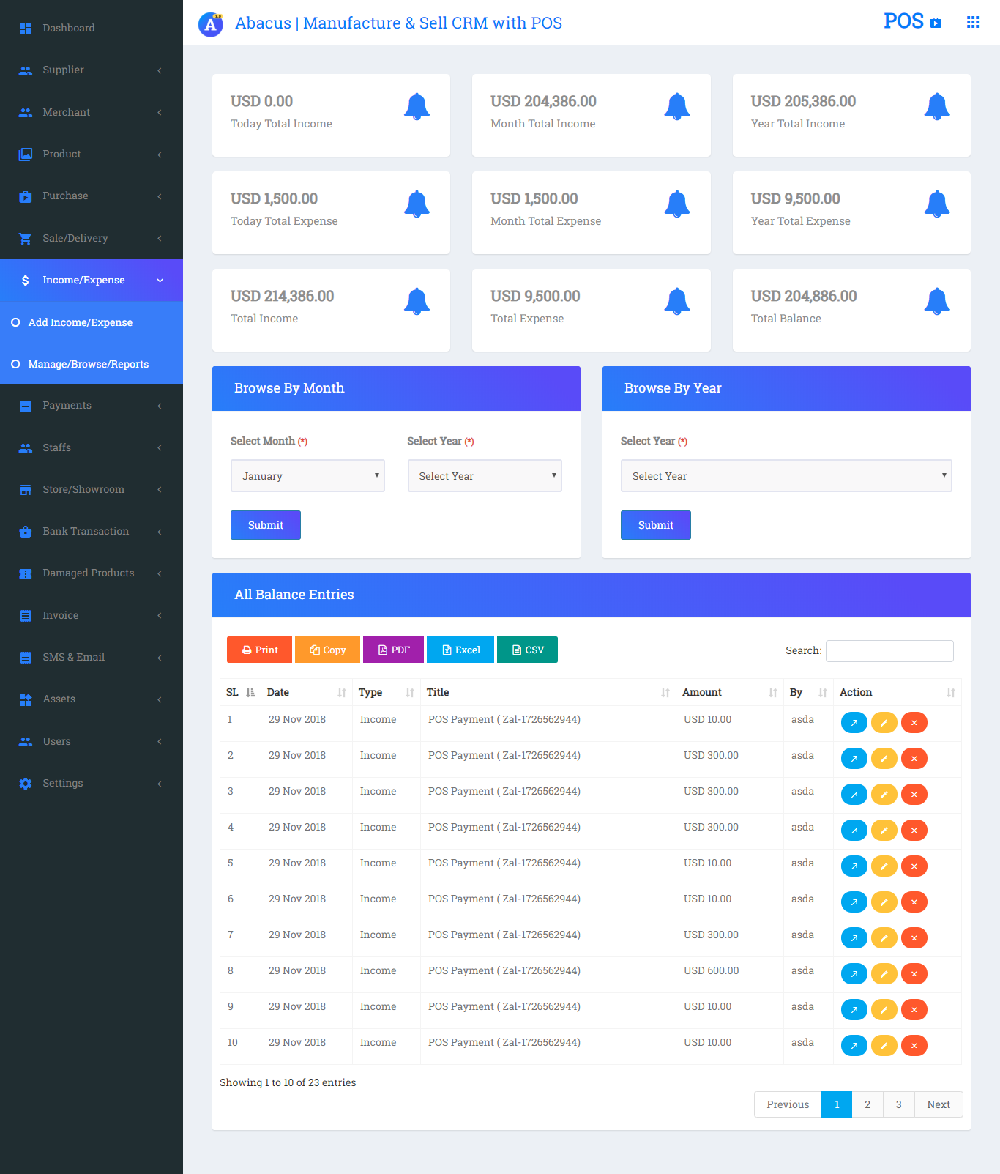Go to page 2 of entries
The height and width of the screenshot is (1174, 1000).
867,1104
